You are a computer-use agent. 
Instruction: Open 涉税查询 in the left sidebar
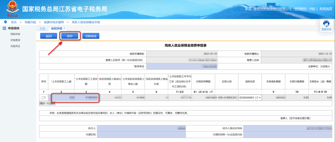15,40
